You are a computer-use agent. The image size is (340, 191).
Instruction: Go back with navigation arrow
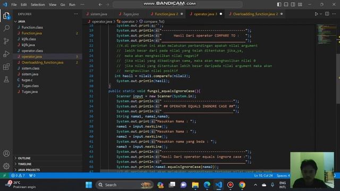tap(100, 4)
